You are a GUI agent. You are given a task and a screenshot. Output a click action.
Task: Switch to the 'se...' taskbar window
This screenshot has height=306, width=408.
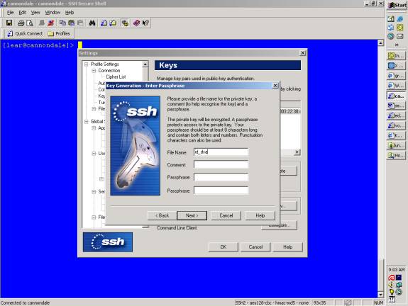[396, 106]
